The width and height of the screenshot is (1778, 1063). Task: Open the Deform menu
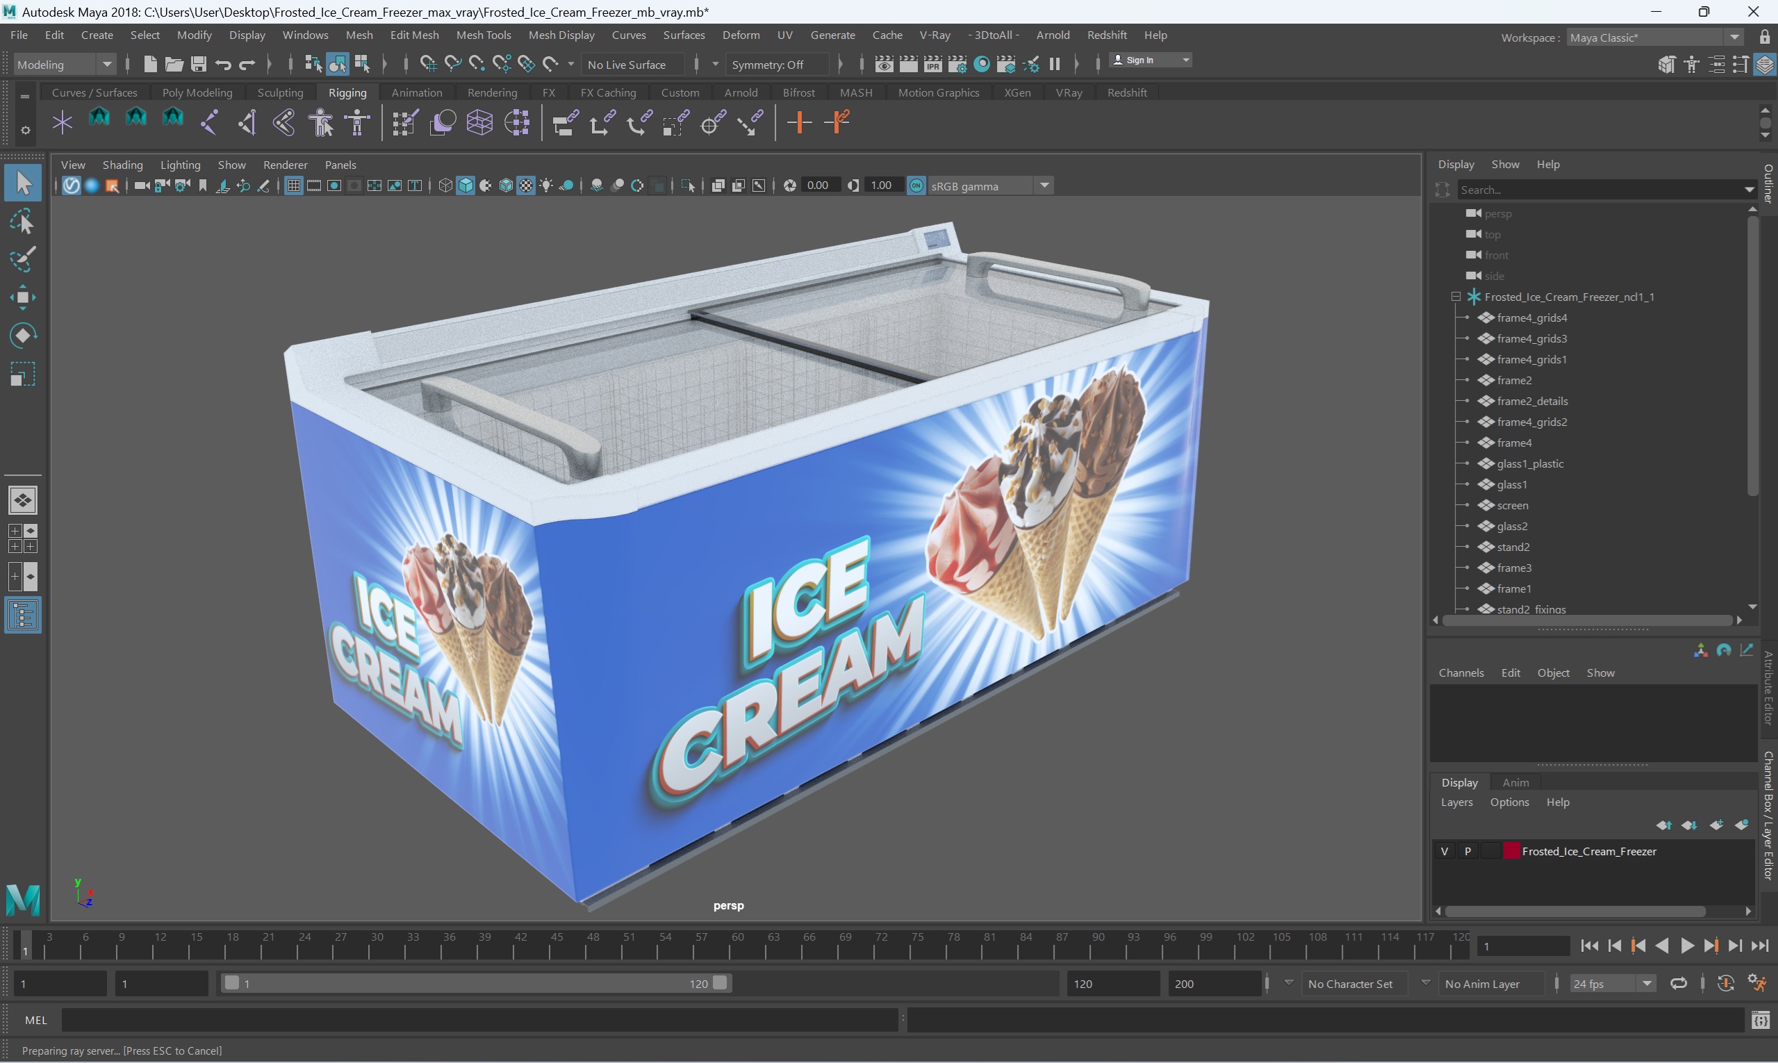pyautogui.click(x=741, y=34)
